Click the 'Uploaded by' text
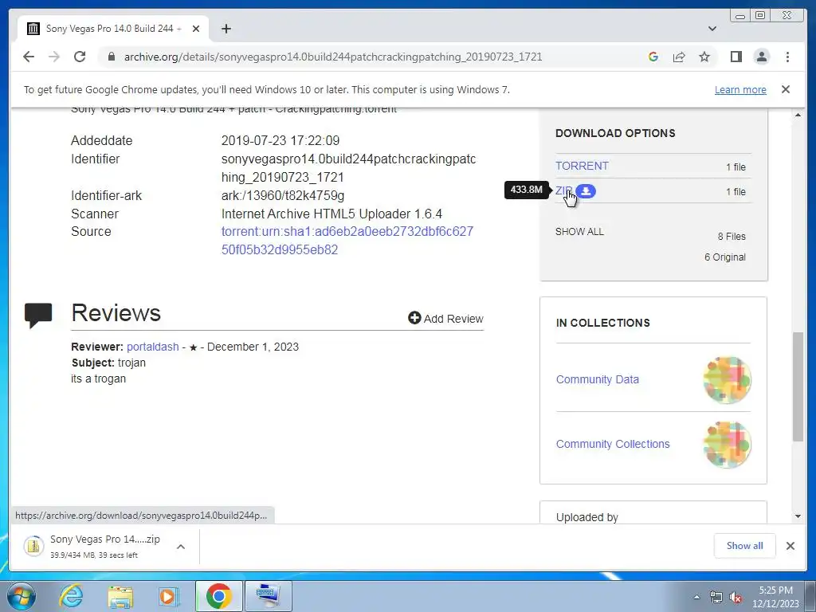Viewport: 816px width, 612px height. [x=587, y=517]
